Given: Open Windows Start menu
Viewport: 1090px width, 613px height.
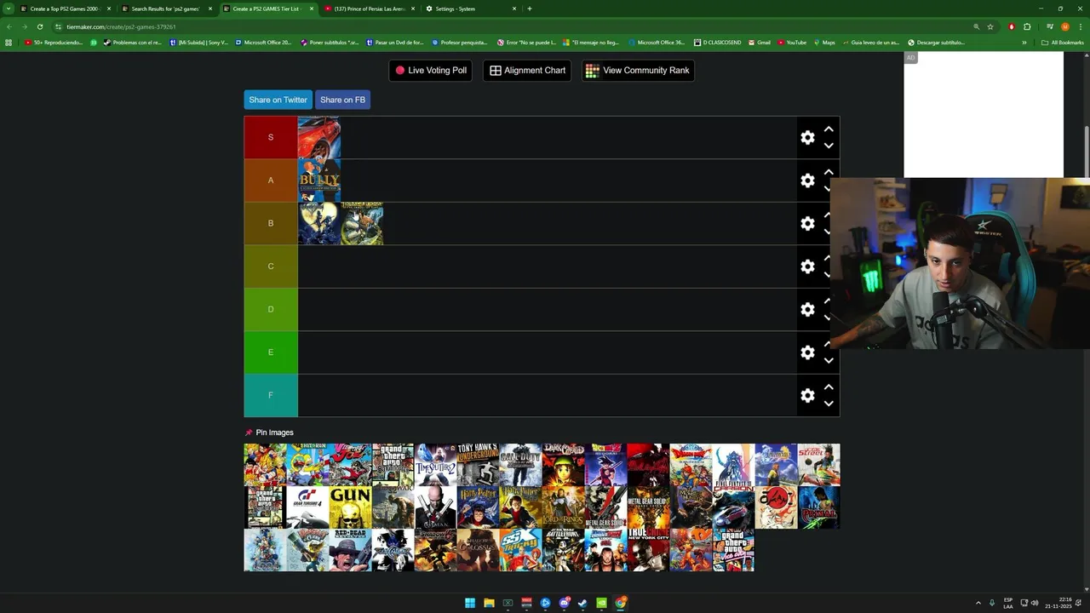Looking at the screenshot, I should (x=470, y=603).
